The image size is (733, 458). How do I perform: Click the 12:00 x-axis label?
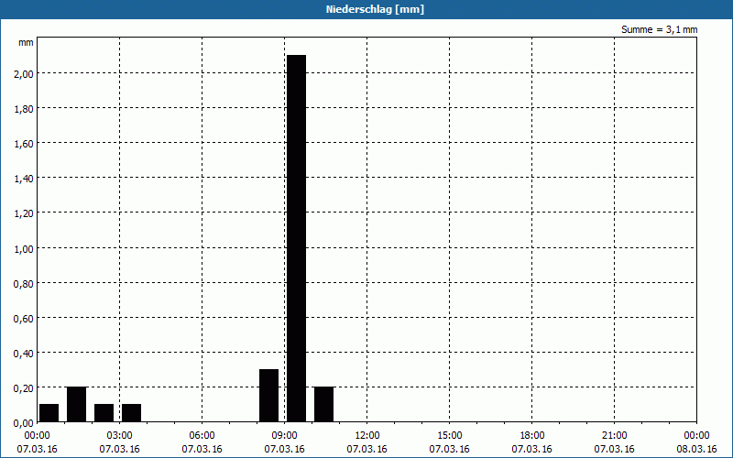[x=367, y=436]
